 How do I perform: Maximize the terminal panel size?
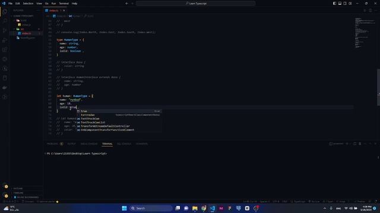[x=370, y=144]
